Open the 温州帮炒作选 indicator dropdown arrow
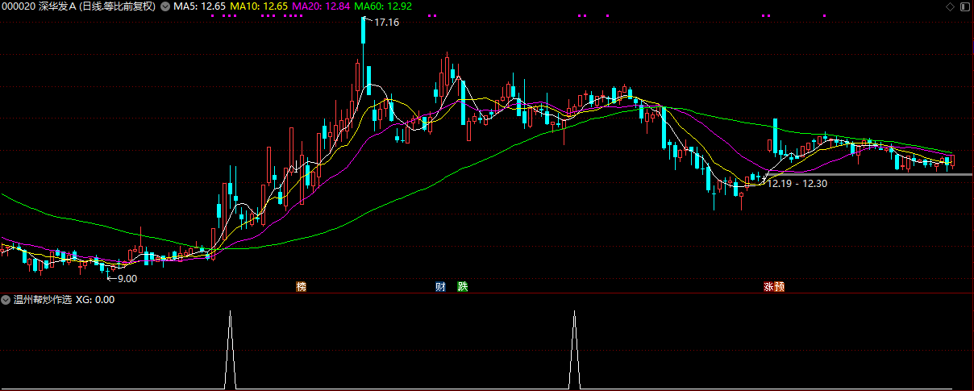Image resolution: width=974 pixels, height=391 pixels. [6, 300]
